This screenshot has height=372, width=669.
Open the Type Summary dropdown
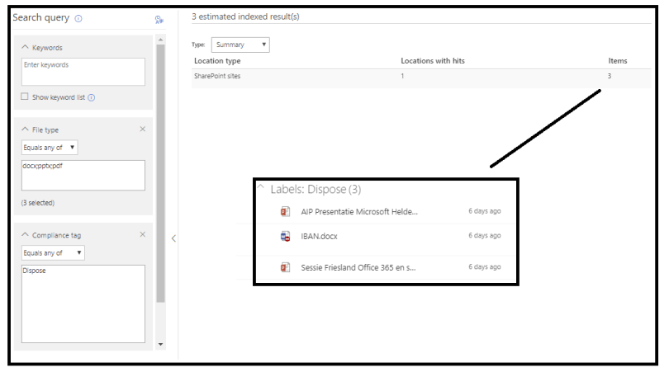point(240,45)
